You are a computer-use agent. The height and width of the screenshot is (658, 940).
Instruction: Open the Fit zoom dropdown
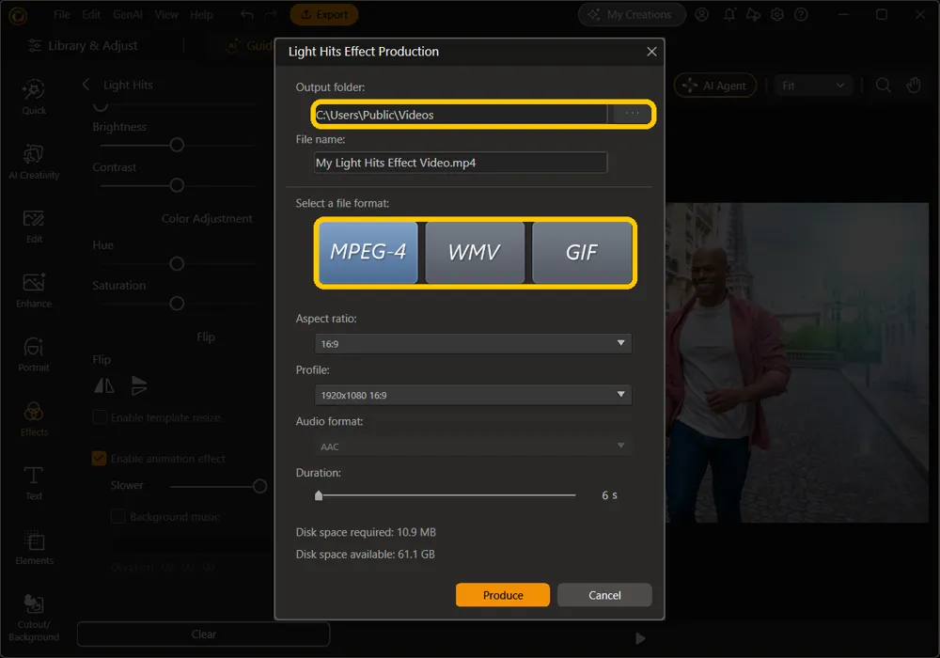[x=813, y=86]
